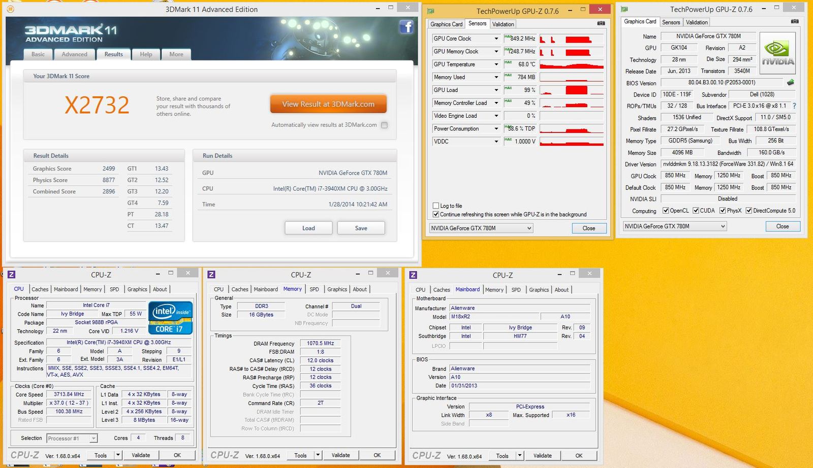Image resolution: width=813 pixels, height=468 pixels.
Task: Click Validate in CPU-Z Memory window
Action: tap(341, 455)
